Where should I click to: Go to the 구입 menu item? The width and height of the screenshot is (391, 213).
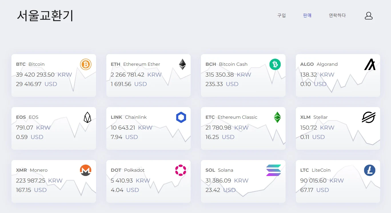tap(282, 15)
